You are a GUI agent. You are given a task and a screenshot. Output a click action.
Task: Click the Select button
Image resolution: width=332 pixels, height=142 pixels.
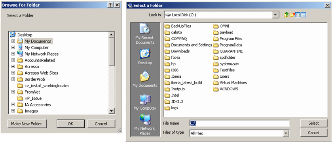pos(313,123)
